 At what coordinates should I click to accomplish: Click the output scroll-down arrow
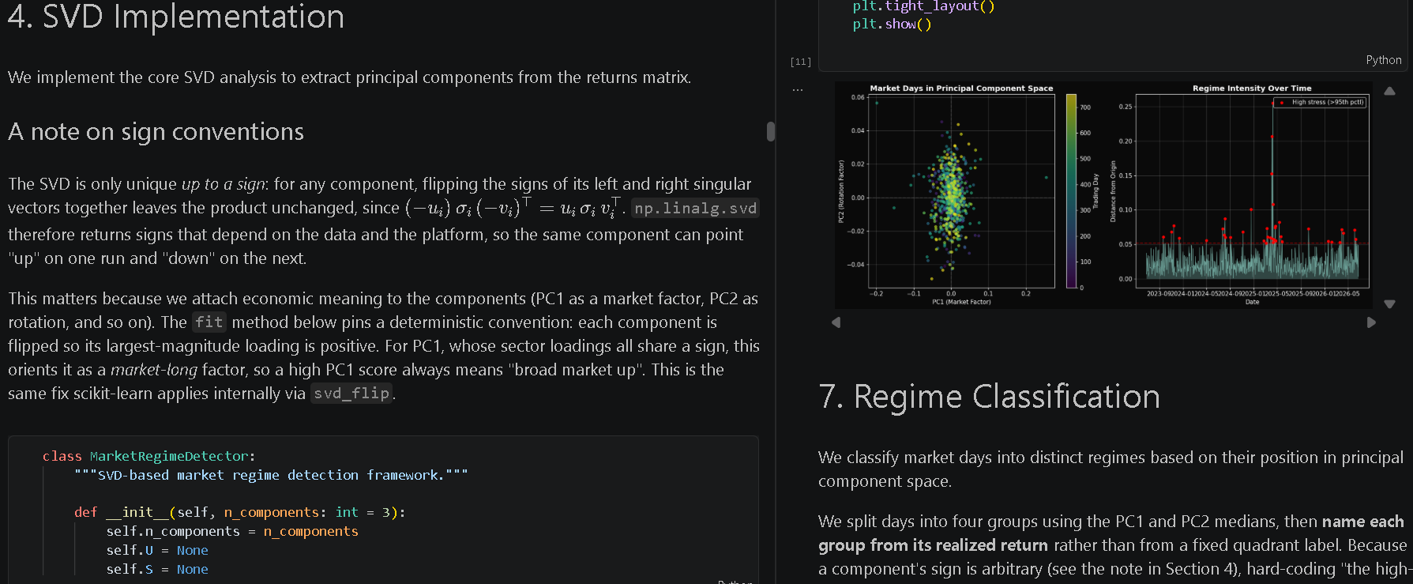click(x=1389, y=303)
